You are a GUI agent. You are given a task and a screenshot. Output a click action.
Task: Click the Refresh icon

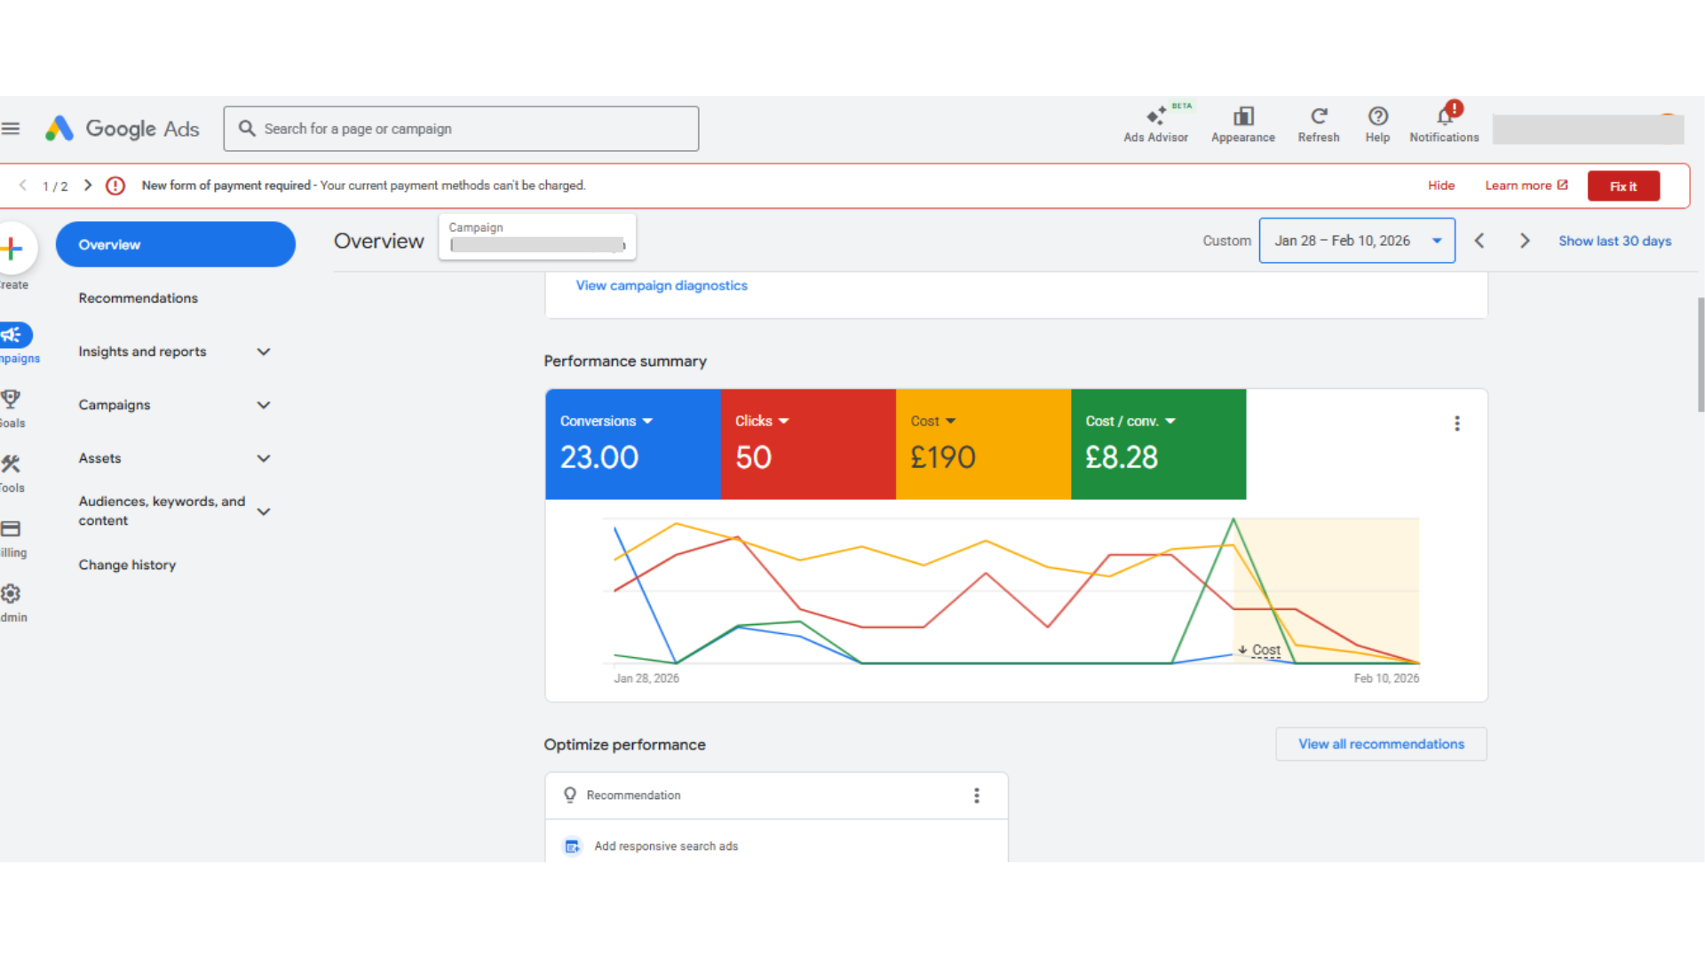point(1318,117)
